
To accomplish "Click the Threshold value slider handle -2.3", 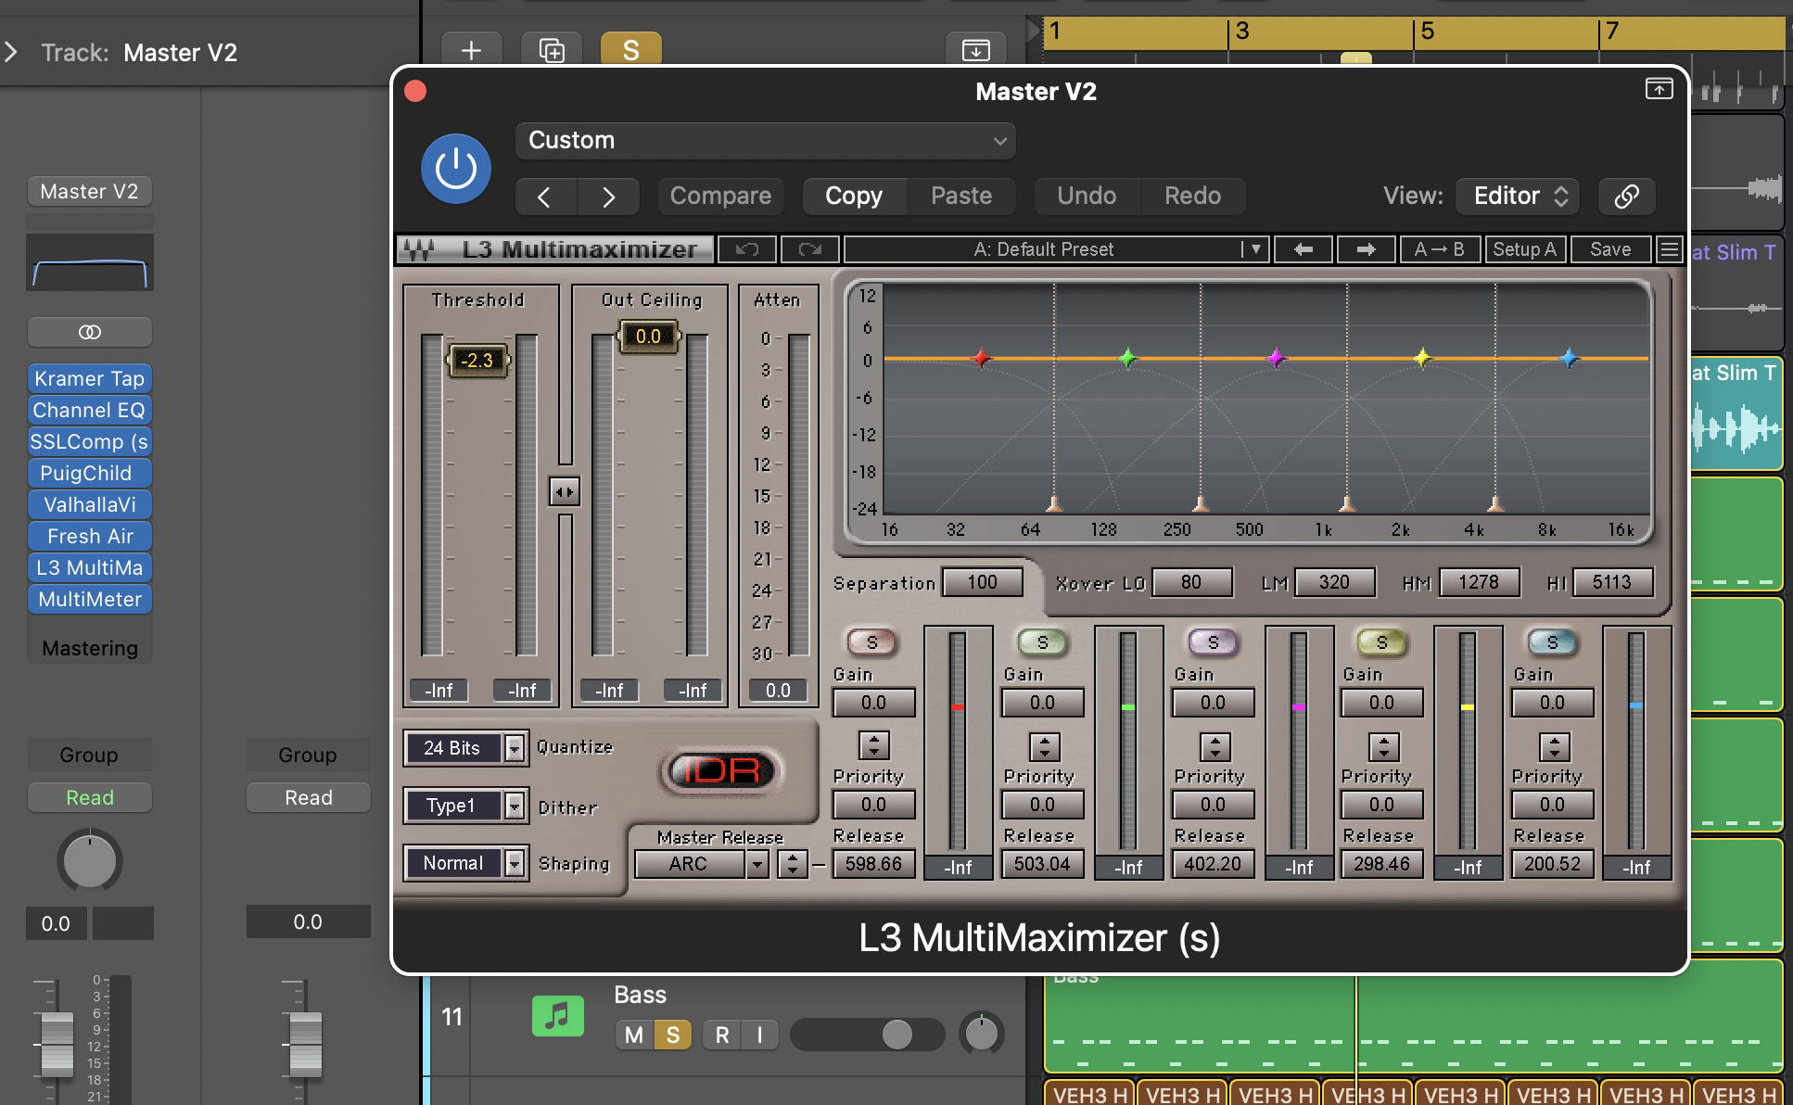I will coord(478,361).
